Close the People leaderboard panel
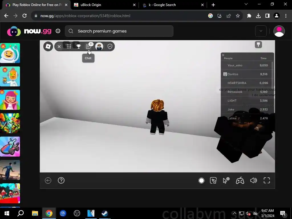292x219 pixels. 223,55
